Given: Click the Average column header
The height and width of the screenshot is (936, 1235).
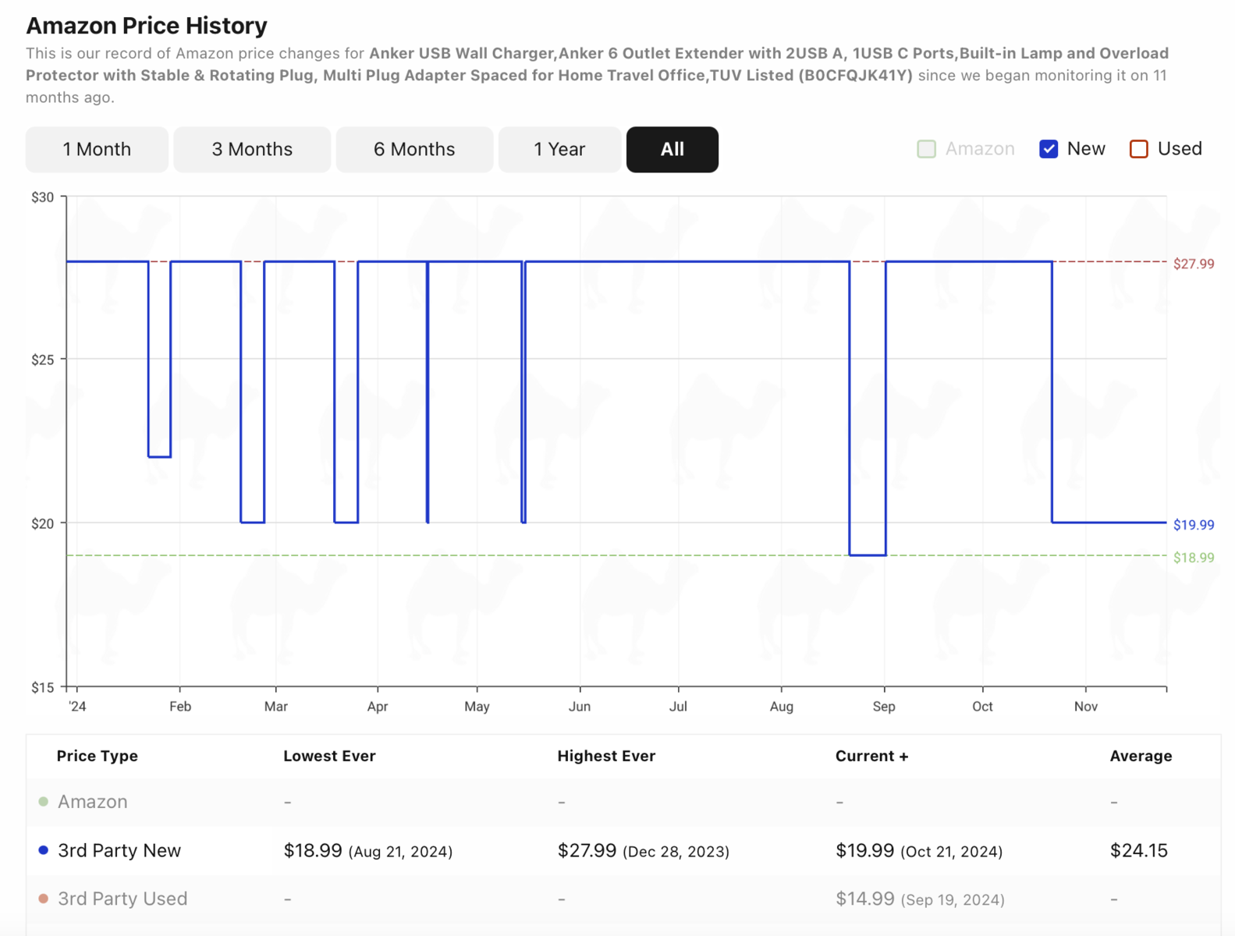Looking at the screenshot, I should tap(1141, 756).
